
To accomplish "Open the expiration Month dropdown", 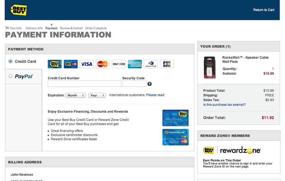I will pyautogui.click(x=75, y=95).
